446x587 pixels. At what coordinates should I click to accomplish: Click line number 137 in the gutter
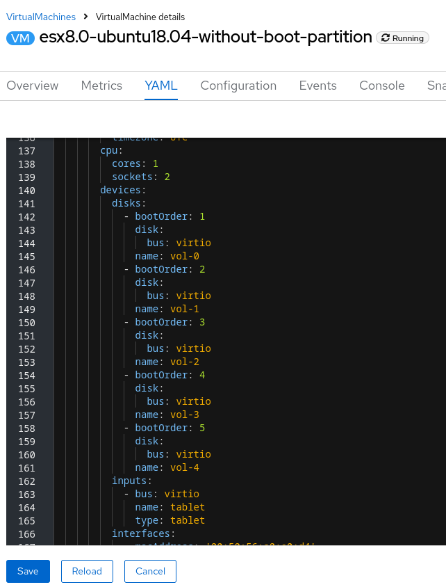click(x=26, y=151)
